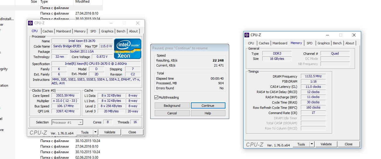This screenshot has height=159, width=381.
Task: Click the DRAM Frequency value 1132.5 MHz
Action: click(x=313, y=76)
